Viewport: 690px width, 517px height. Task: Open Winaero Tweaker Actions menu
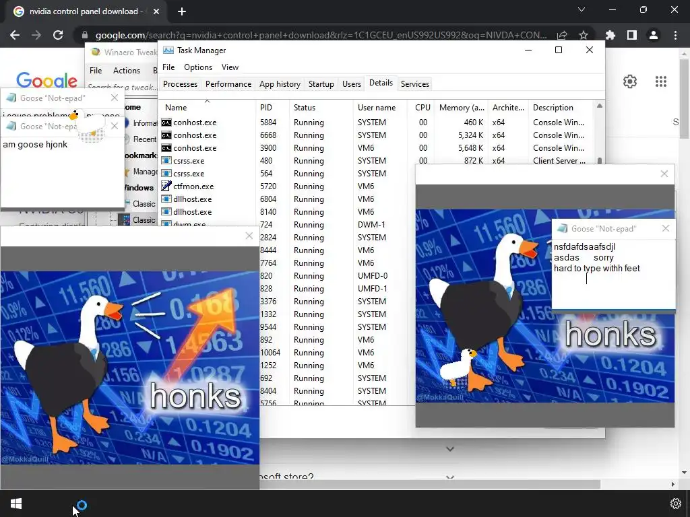tap(126, 70)
